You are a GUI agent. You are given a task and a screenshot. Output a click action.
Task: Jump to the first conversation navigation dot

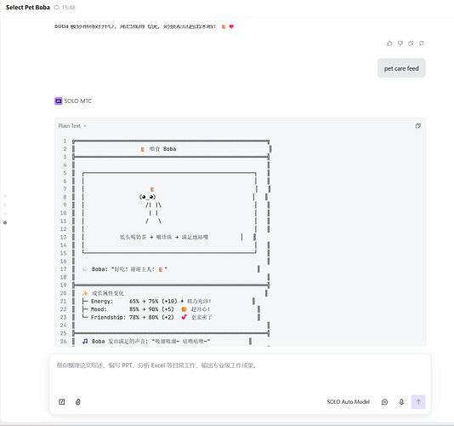5,196
